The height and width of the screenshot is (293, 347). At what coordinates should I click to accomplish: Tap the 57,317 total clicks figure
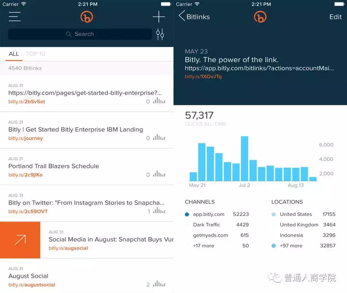coord(199,115)
